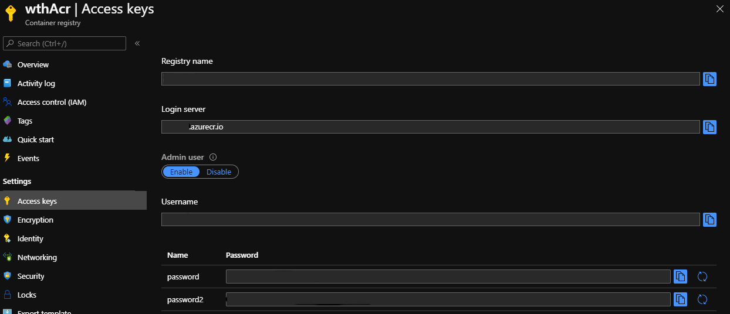Screen dimensions: 730x314
Task: Copy the first password value
Action: pyautogui.click(x=680, y=277)
